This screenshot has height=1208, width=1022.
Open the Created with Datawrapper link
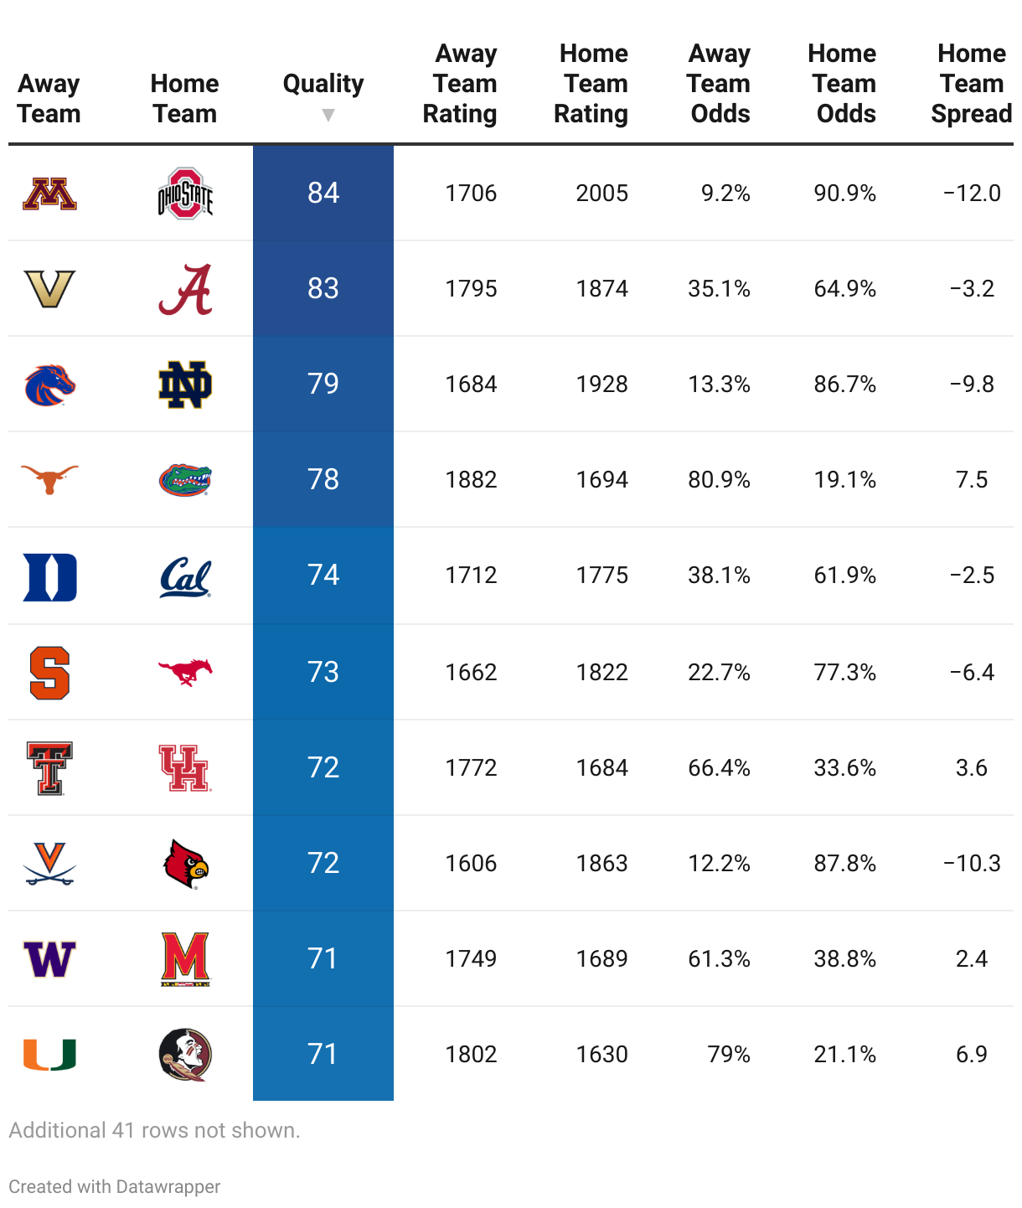coord(115,1186)
